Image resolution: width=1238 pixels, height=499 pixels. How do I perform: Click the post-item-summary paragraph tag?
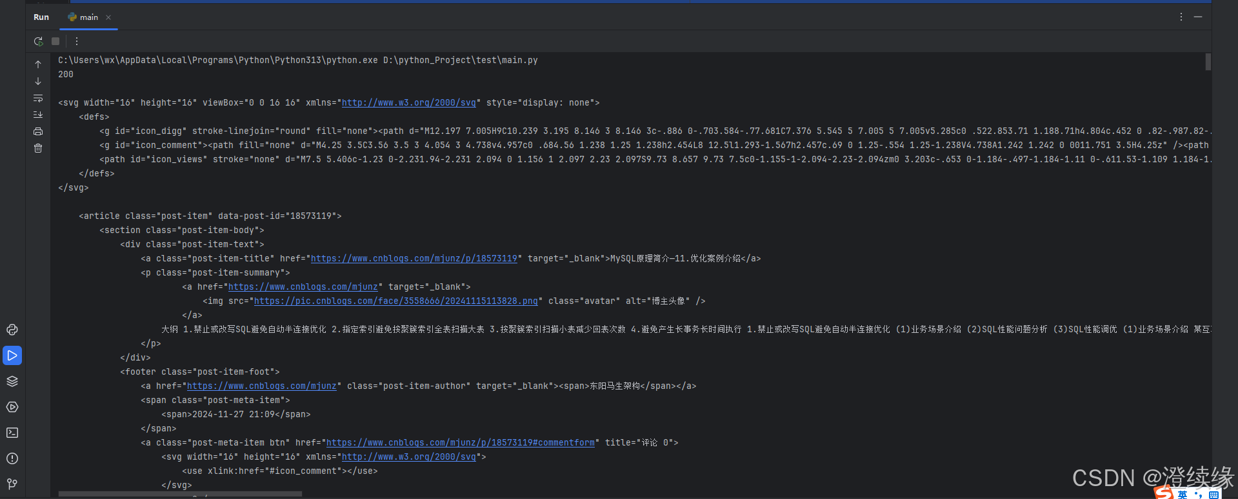pyautogui.click(x=215, y=272)
